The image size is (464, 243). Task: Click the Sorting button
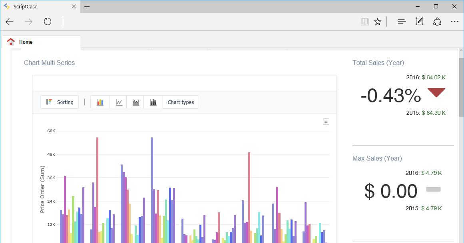tap(60, 102)
